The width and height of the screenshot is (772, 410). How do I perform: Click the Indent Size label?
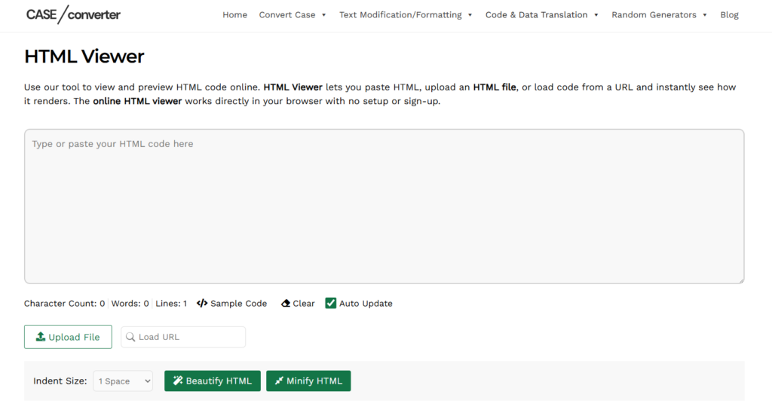60,381
